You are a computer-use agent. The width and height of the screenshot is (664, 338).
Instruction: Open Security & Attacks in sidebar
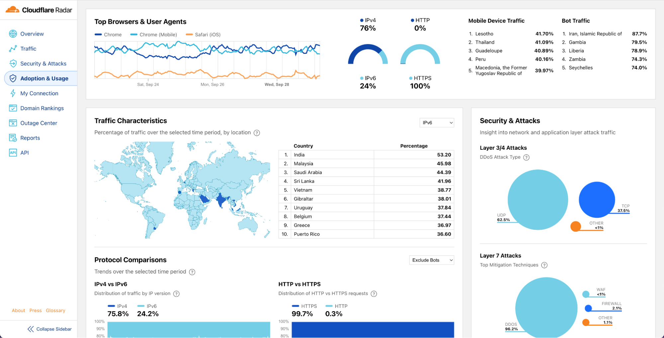tap(43, 63)
